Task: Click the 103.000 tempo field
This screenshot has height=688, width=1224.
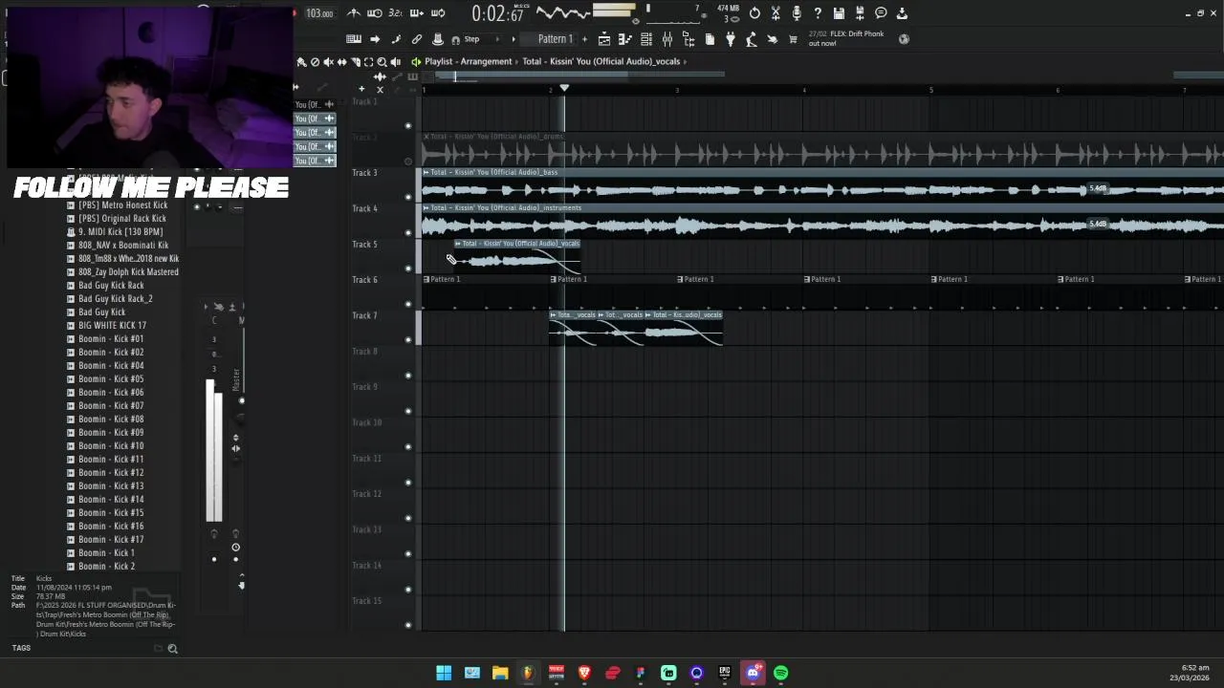Action: pyautogui.click(x=319, y=13)
